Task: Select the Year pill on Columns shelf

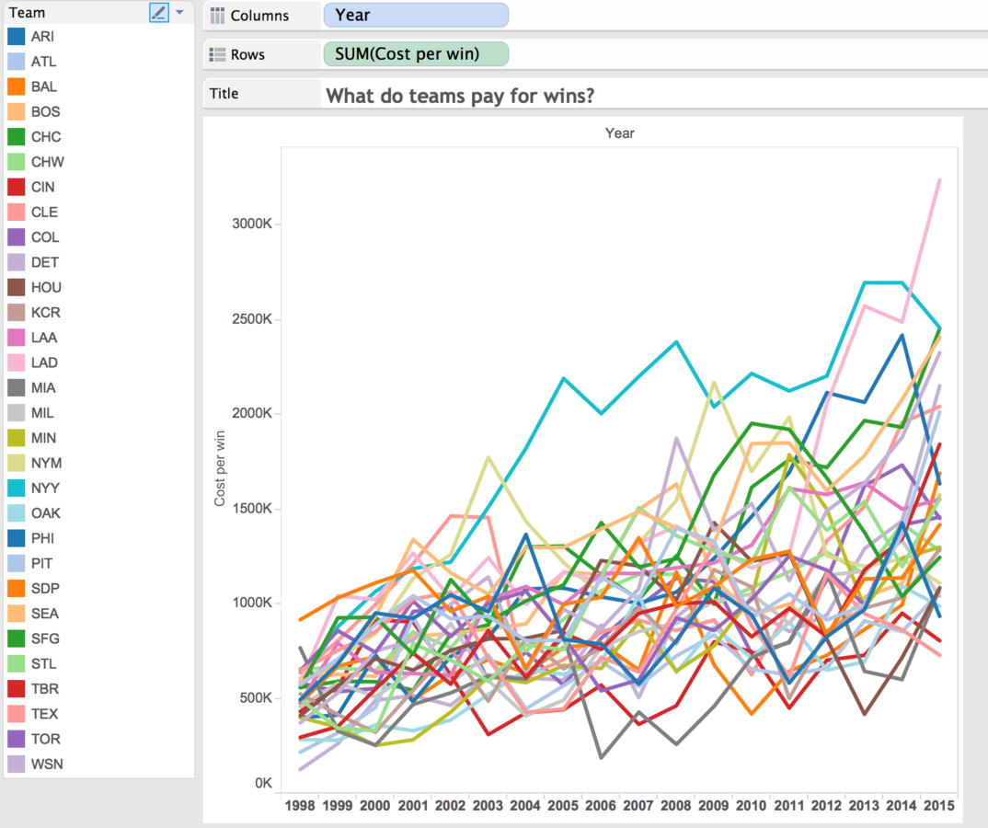Action: (416, 15)
